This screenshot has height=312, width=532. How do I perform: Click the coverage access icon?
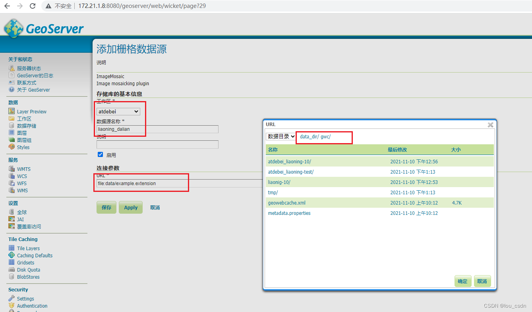[x=12, y=226]
